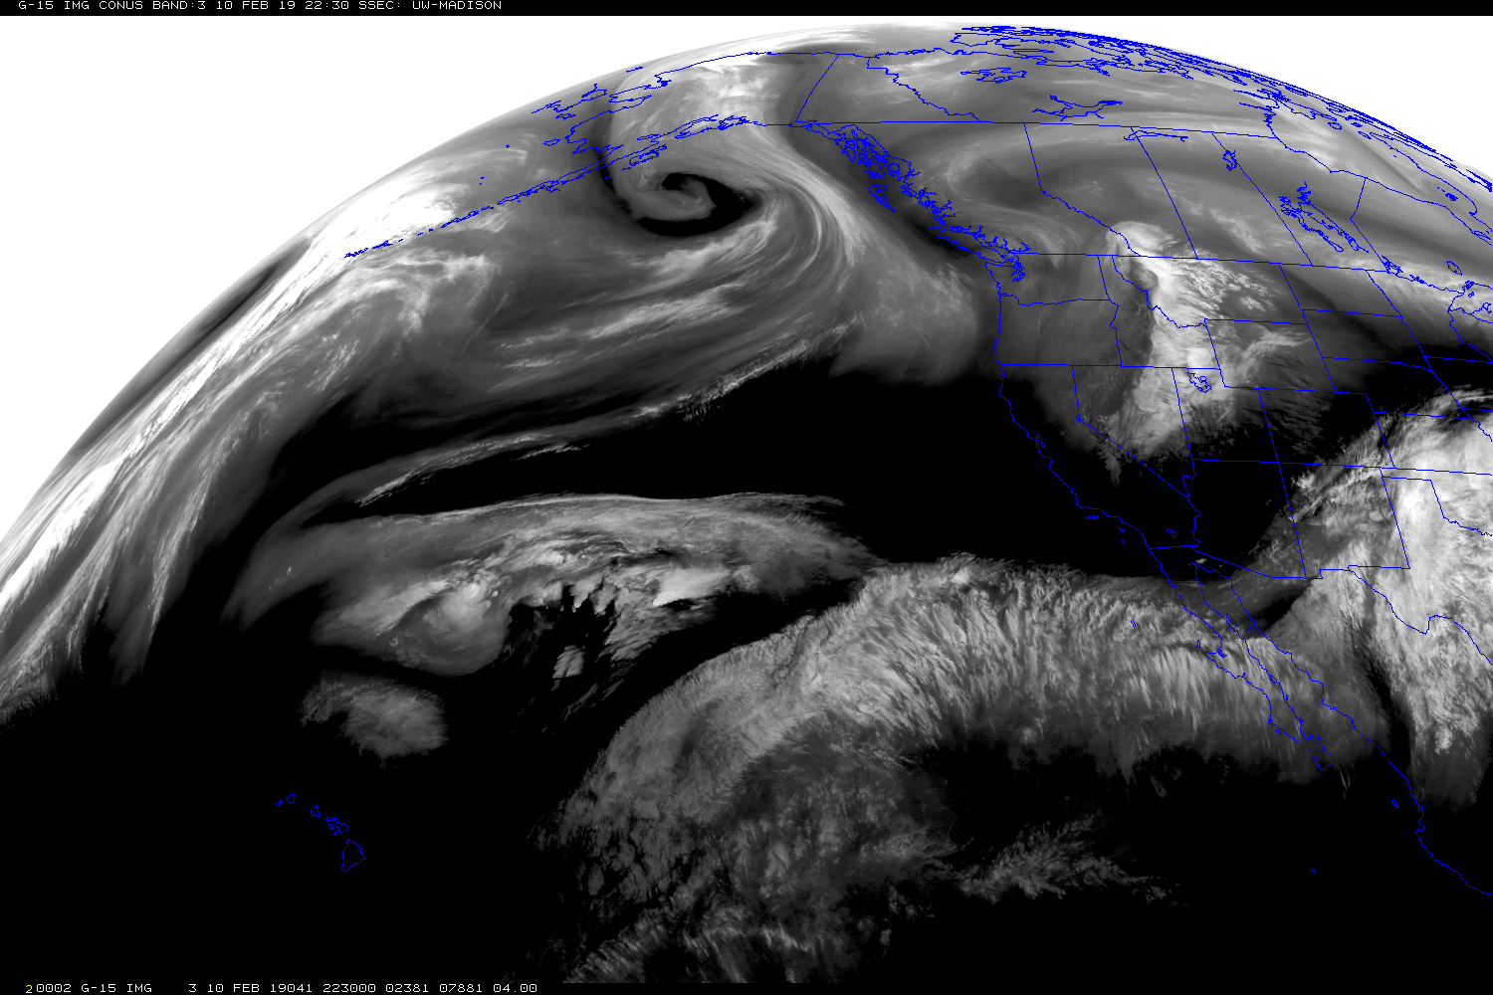The image size is (1493, 995).
Task: Click the '19041' Julian date in the footer
Action: tap(291, 988)
